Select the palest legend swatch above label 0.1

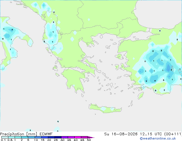(5, 137)
